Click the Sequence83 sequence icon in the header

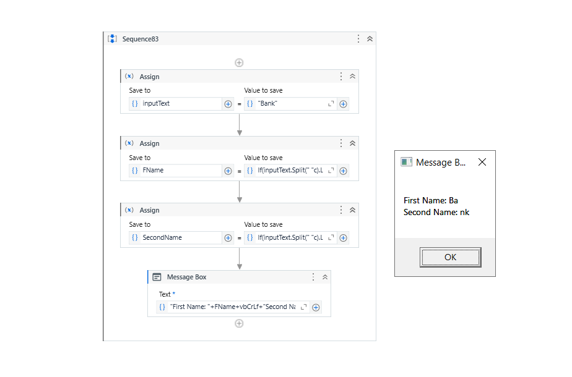click(112, 38)
